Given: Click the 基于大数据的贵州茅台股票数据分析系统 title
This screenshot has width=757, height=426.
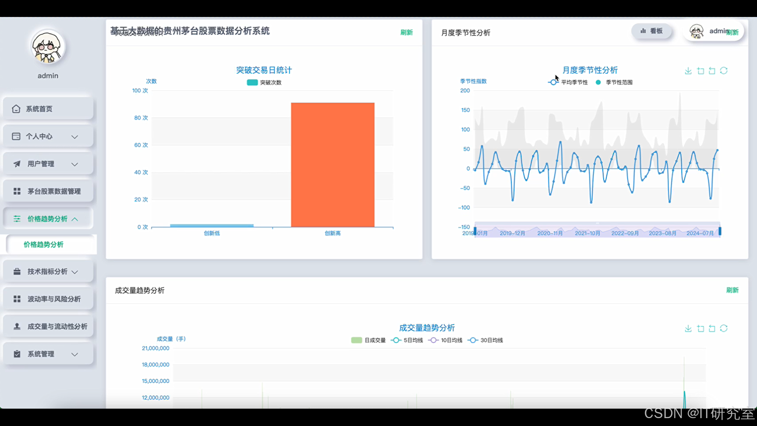Looking at the screenshot, I should coord(190,31).
